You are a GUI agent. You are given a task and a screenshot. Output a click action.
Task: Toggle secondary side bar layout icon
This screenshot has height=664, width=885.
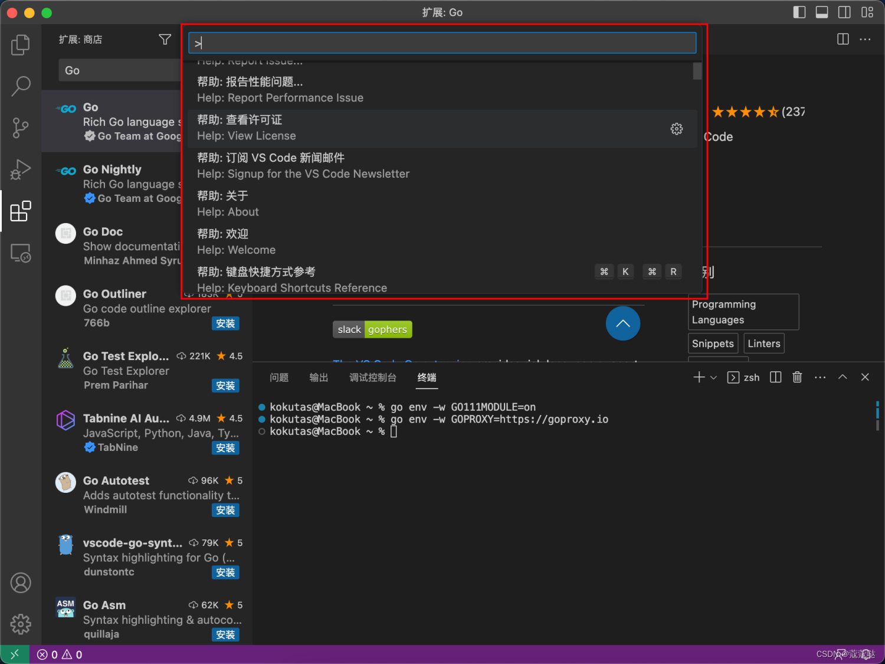pos(844,12)
